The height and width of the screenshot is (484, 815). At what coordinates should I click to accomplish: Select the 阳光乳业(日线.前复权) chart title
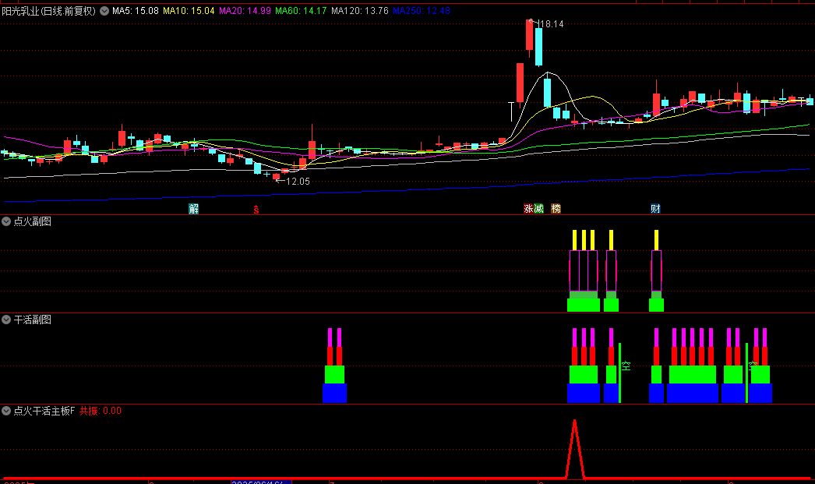49,11
